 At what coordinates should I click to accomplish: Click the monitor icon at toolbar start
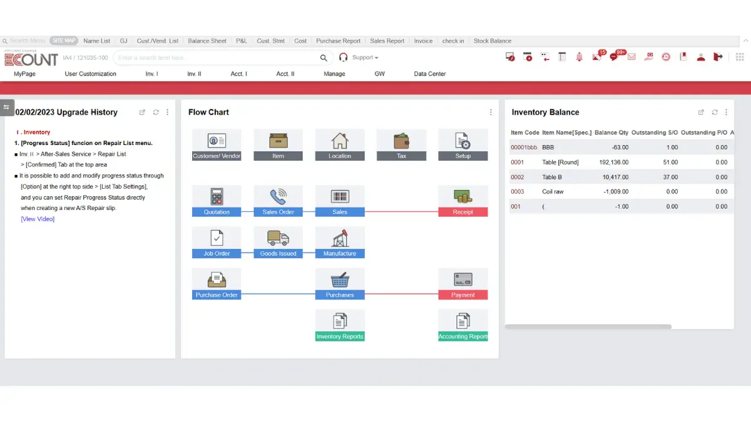pos(510,57)
